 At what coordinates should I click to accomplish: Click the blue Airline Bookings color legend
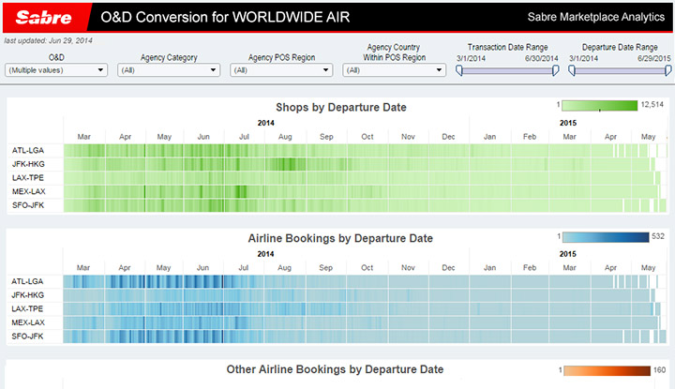[605, 236]
